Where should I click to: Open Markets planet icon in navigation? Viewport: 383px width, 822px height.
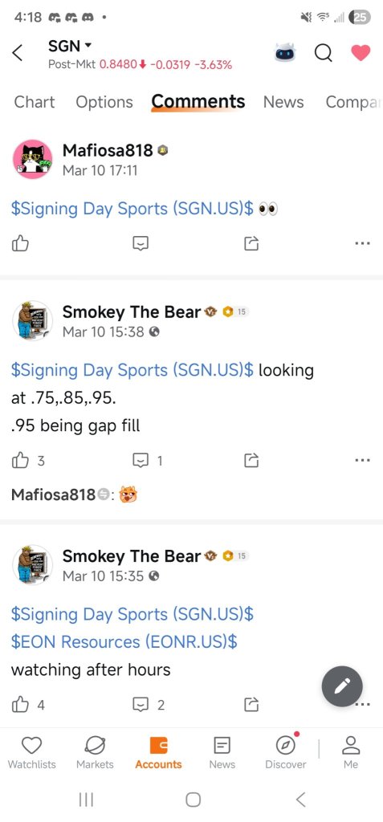pos(95,752)
